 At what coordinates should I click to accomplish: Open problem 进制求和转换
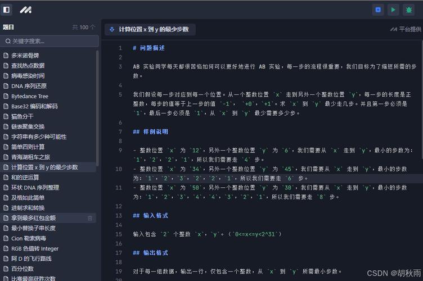[x=28, y=208]
